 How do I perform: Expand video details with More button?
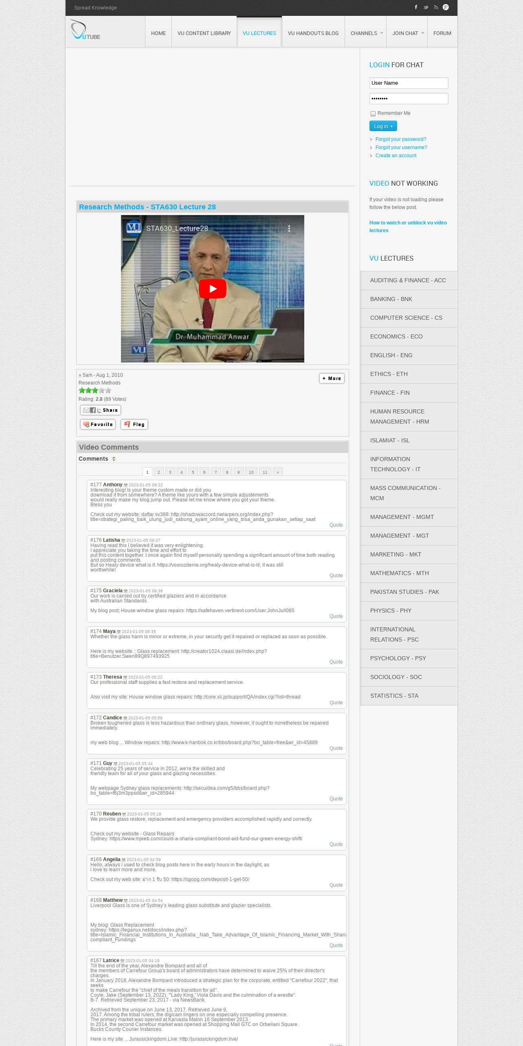[x=332, y=378]
